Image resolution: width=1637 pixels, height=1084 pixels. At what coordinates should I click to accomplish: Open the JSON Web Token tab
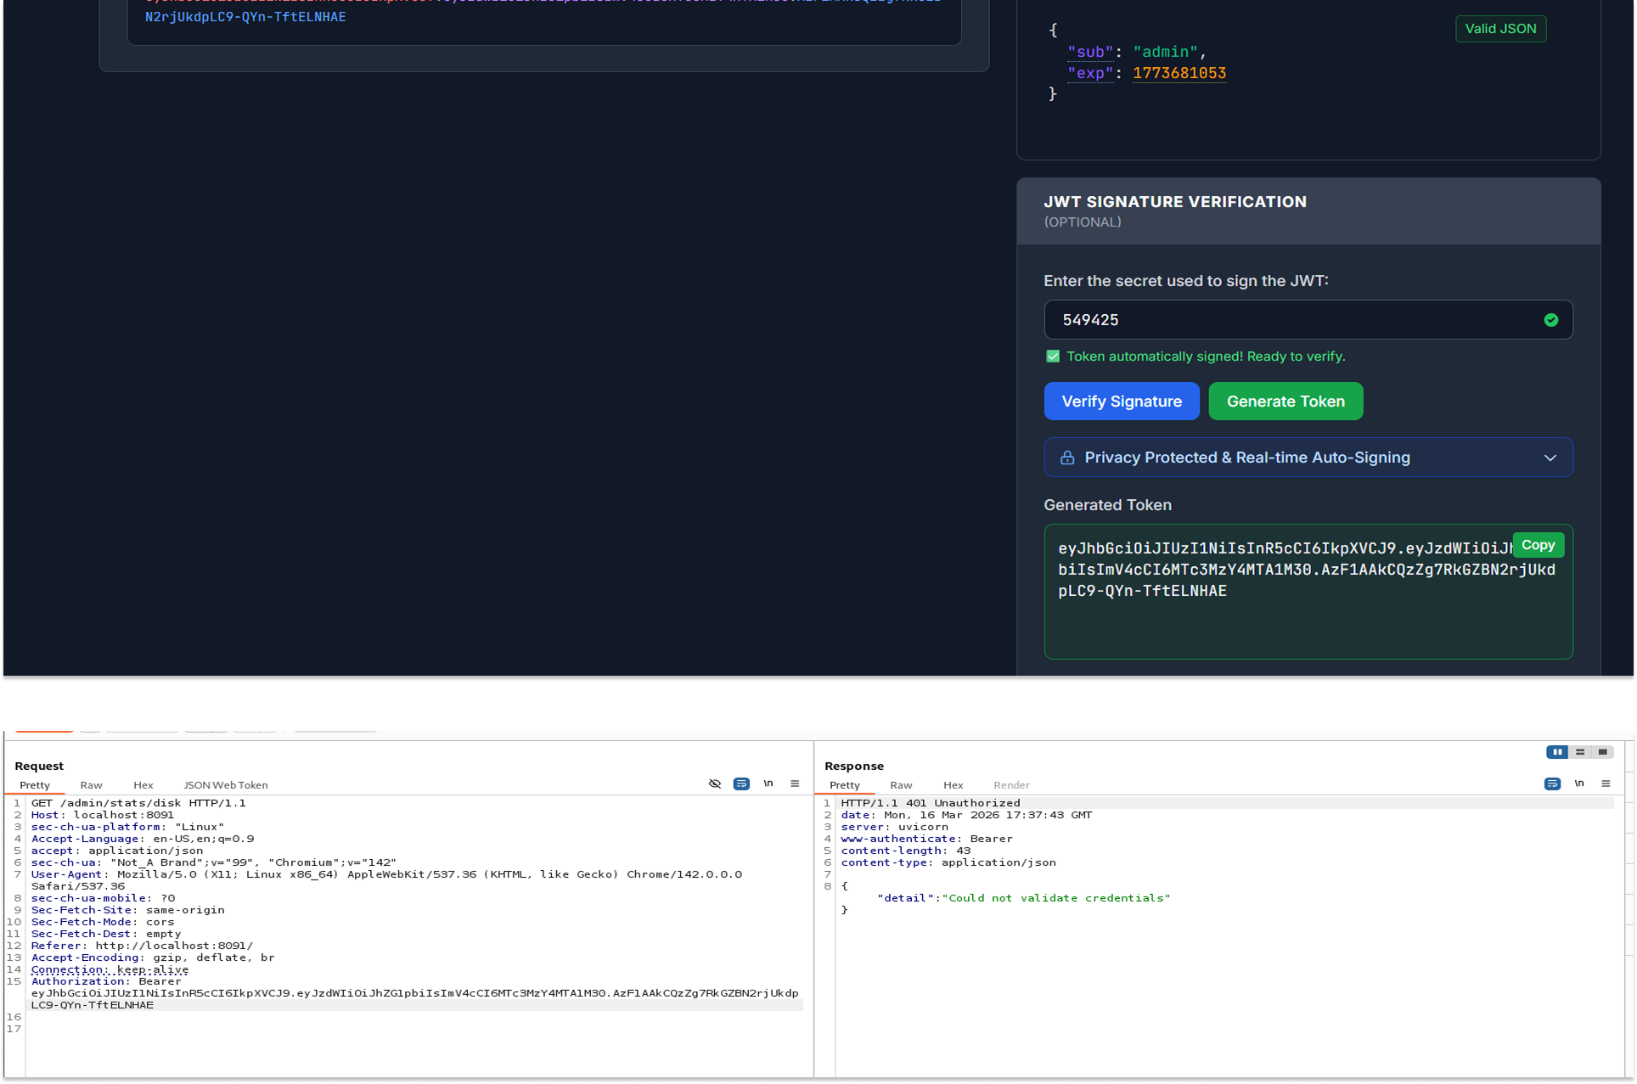tap(225, 785)
